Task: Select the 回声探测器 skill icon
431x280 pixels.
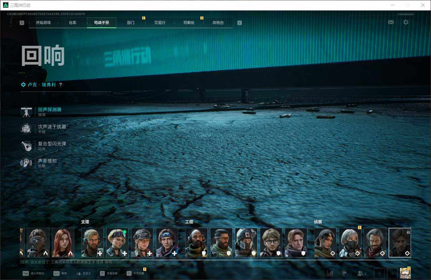Action: (26, 112)
